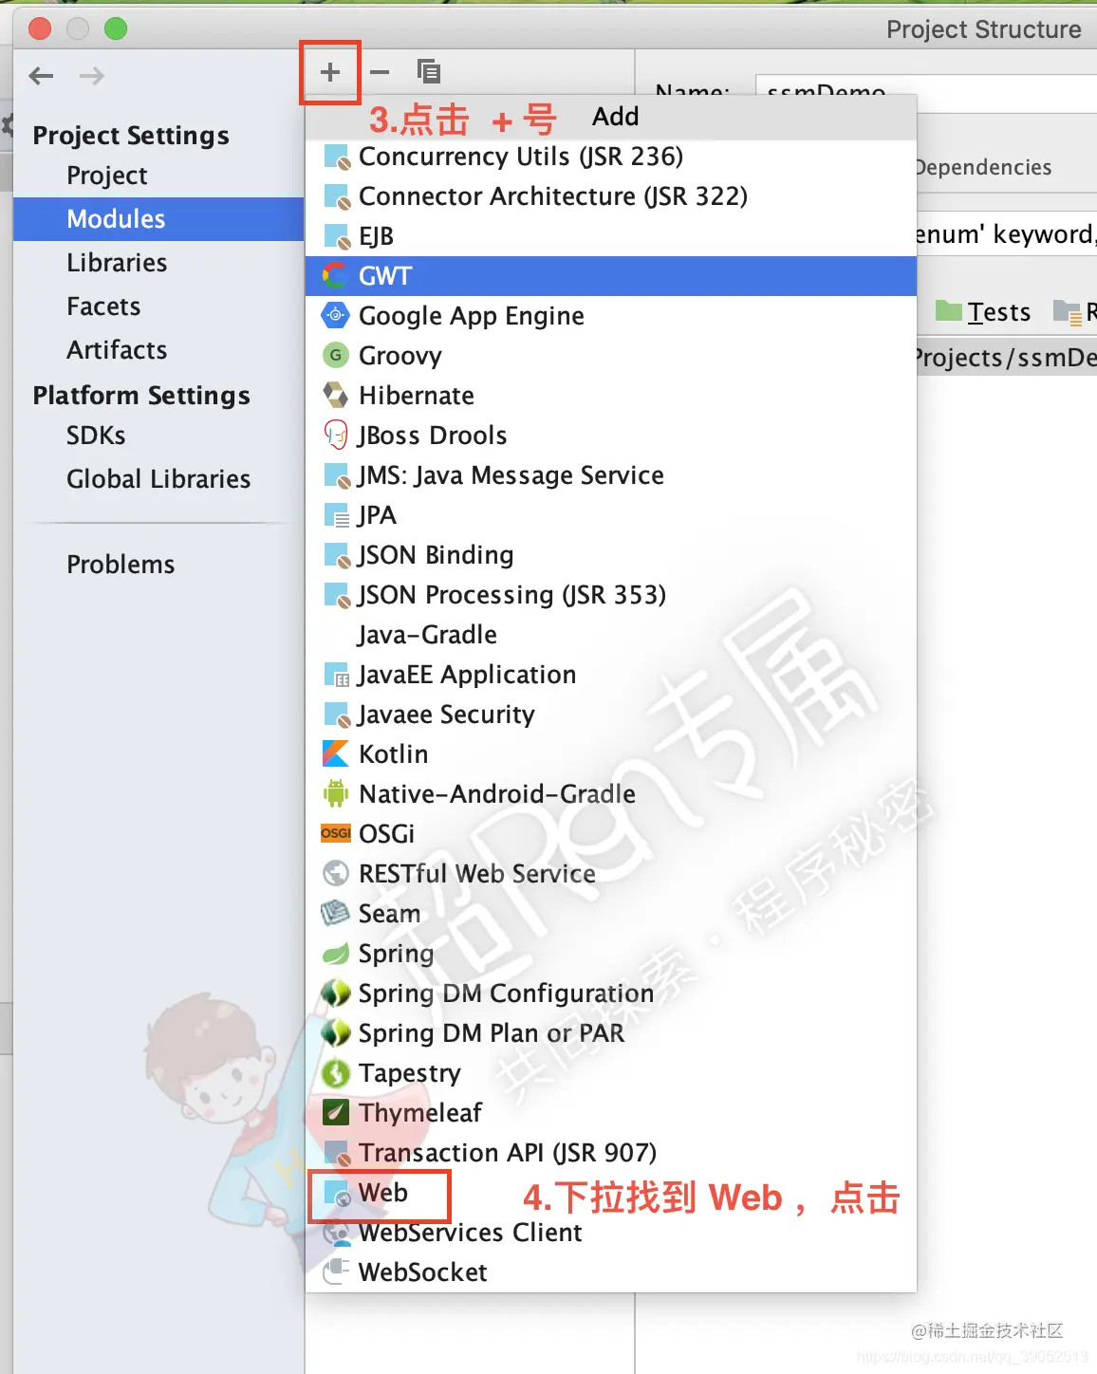Click the green window zoom button

click(116, 29)
